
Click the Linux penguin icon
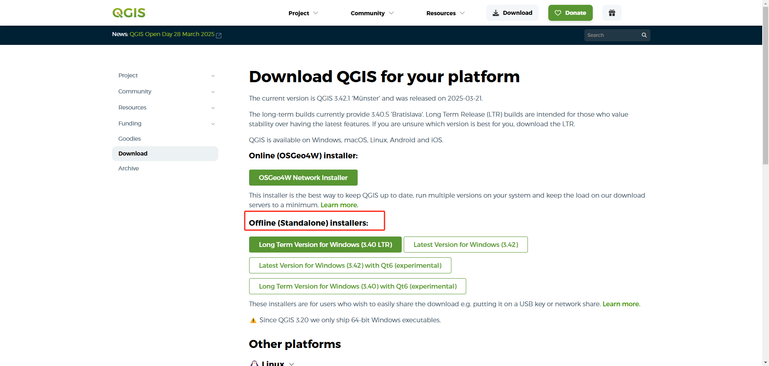click(254, 364)
